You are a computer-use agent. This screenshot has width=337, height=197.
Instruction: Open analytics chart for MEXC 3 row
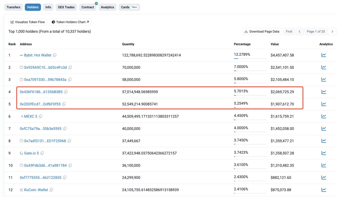click(x=324, y=116)
